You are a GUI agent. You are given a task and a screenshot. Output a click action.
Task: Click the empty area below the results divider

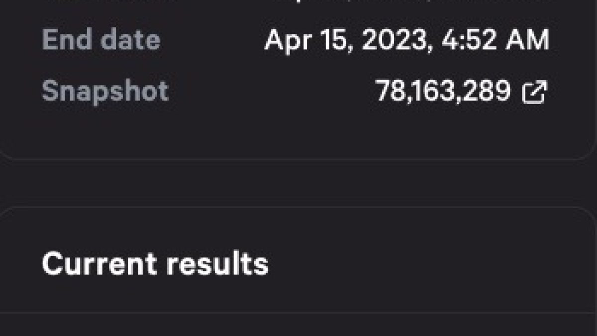(x=298, y=326)
